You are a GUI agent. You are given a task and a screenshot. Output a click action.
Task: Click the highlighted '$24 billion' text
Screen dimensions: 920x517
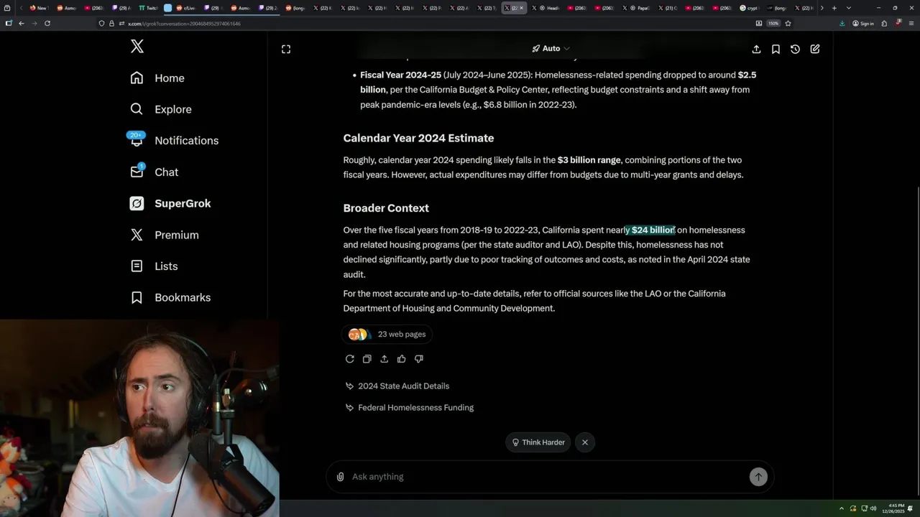coord(653,230)
